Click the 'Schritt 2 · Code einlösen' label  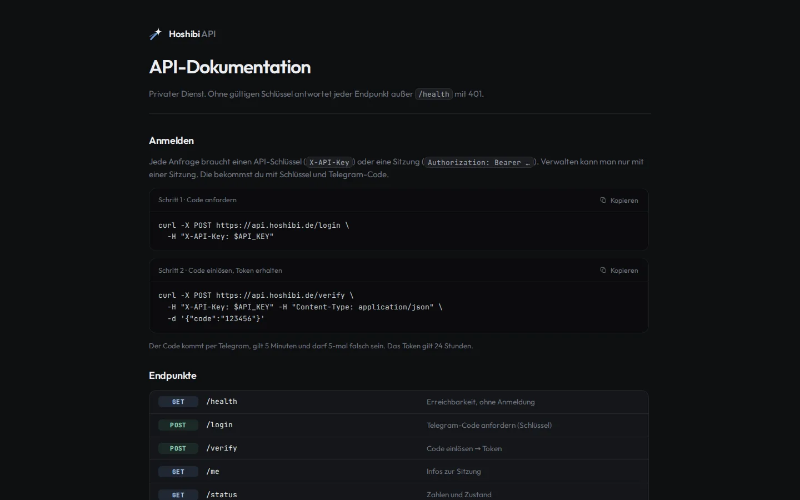220,271
